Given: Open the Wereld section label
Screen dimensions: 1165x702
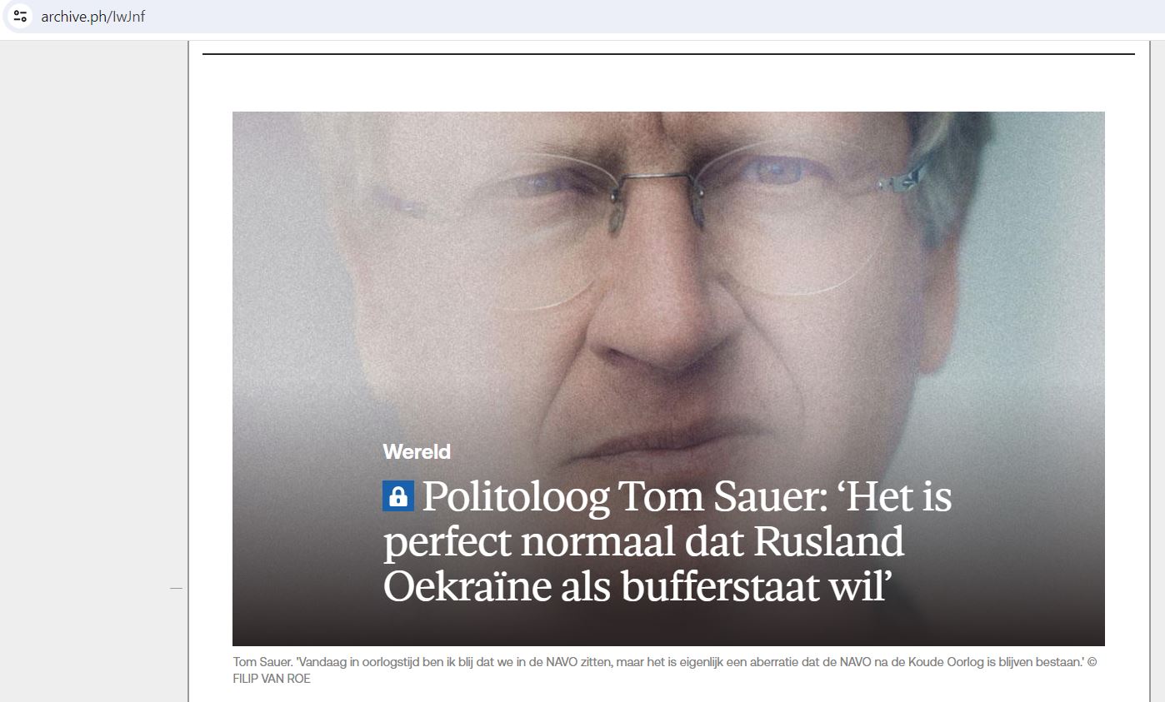Looking at the screenshot, I should pos(417,452).
